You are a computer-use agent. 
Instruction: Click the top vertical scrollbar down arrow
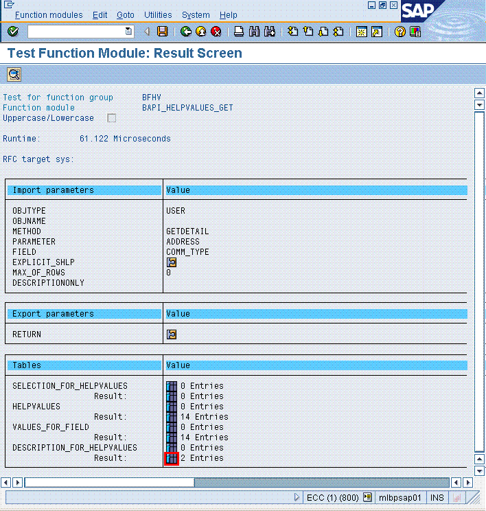coord(480,105)
